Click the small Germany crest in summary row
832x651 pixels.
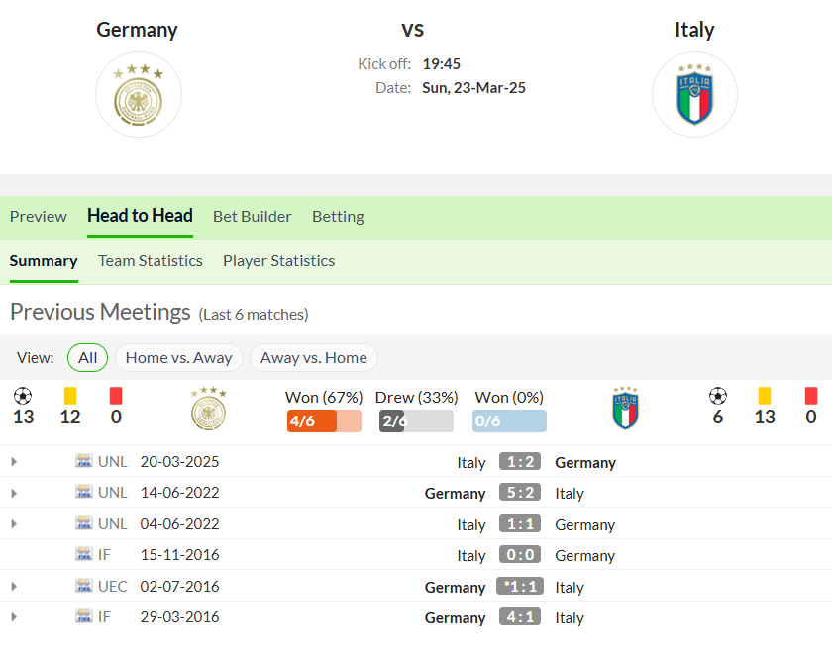point(209,409)
